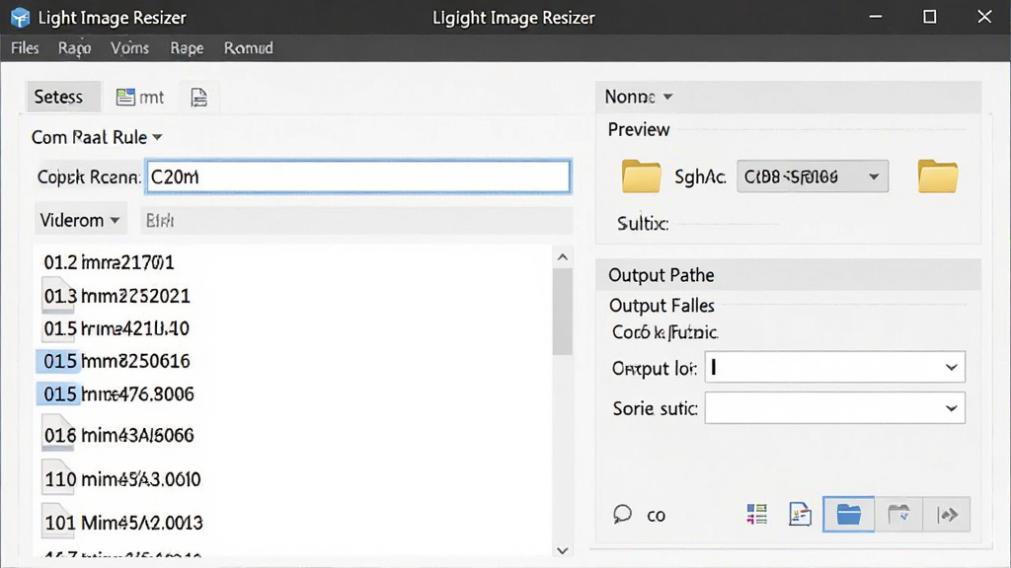Open the Rape menu
The width and height of the screenshot is (1011, 568).
pos(187,48)
